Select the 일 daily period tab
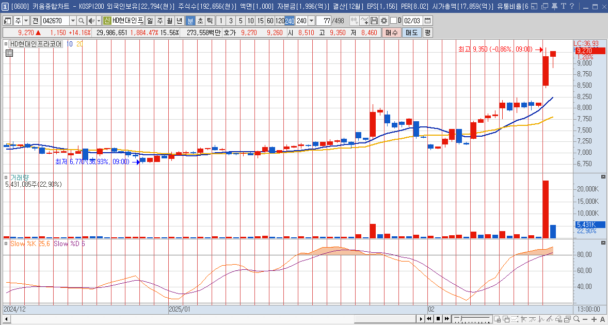The image size is (608, 325). (x=150, y=21)
